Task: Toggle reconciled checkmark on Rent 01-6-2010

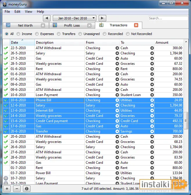Action: point(6,69)
